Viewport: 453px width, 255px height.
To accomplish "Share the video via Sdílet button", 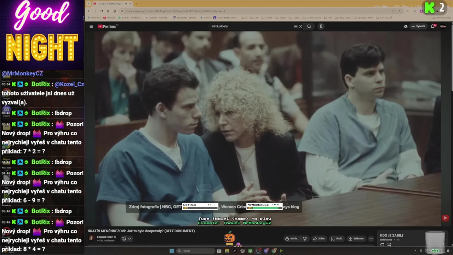I will click(x=319, y=239).
